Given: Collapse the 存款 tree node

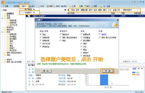Looking at the screenshot, I should click(2, 18).
